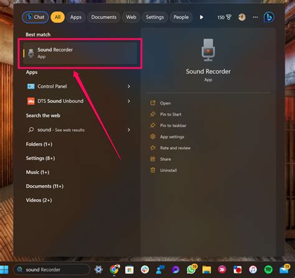Expand the Settings (8+) category
The image size is (295, 278).
[x=40, y=159]
